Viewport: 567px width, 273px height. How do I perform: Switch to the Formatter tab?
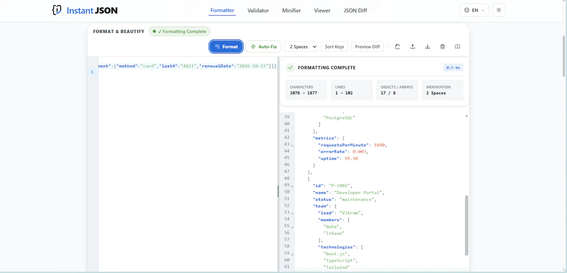[x=222, y=10]
